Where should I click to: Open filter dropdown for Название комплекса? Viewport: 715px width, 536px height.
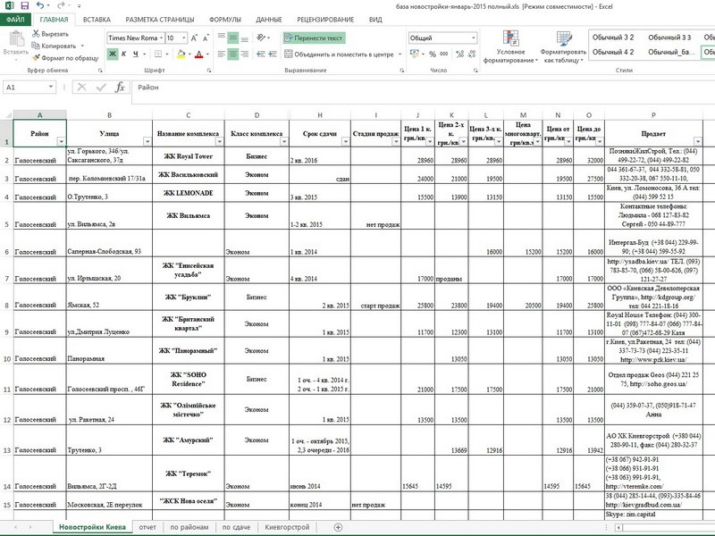[219, 142]
